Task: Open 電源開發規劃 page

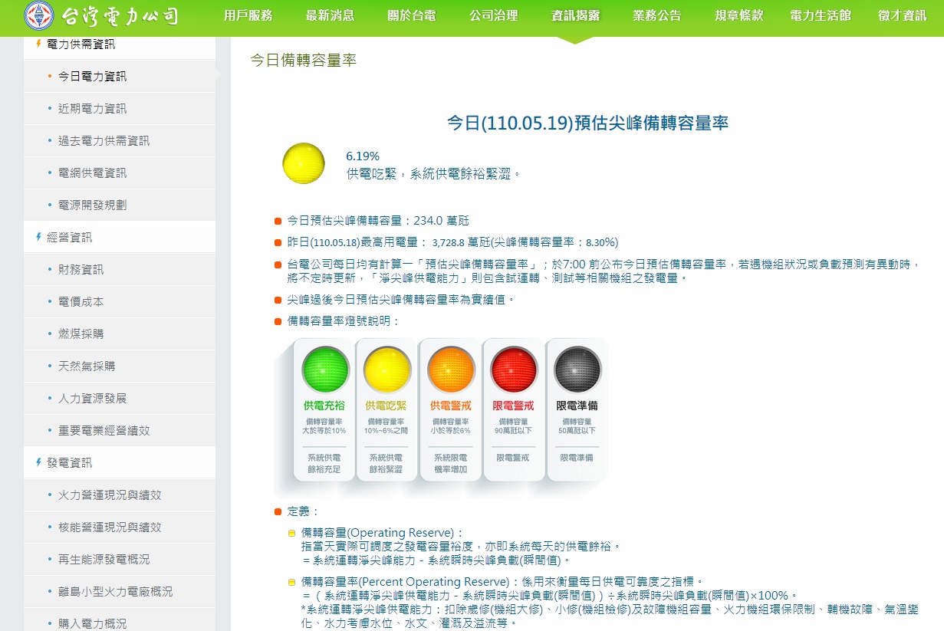Action: [93, 205]
